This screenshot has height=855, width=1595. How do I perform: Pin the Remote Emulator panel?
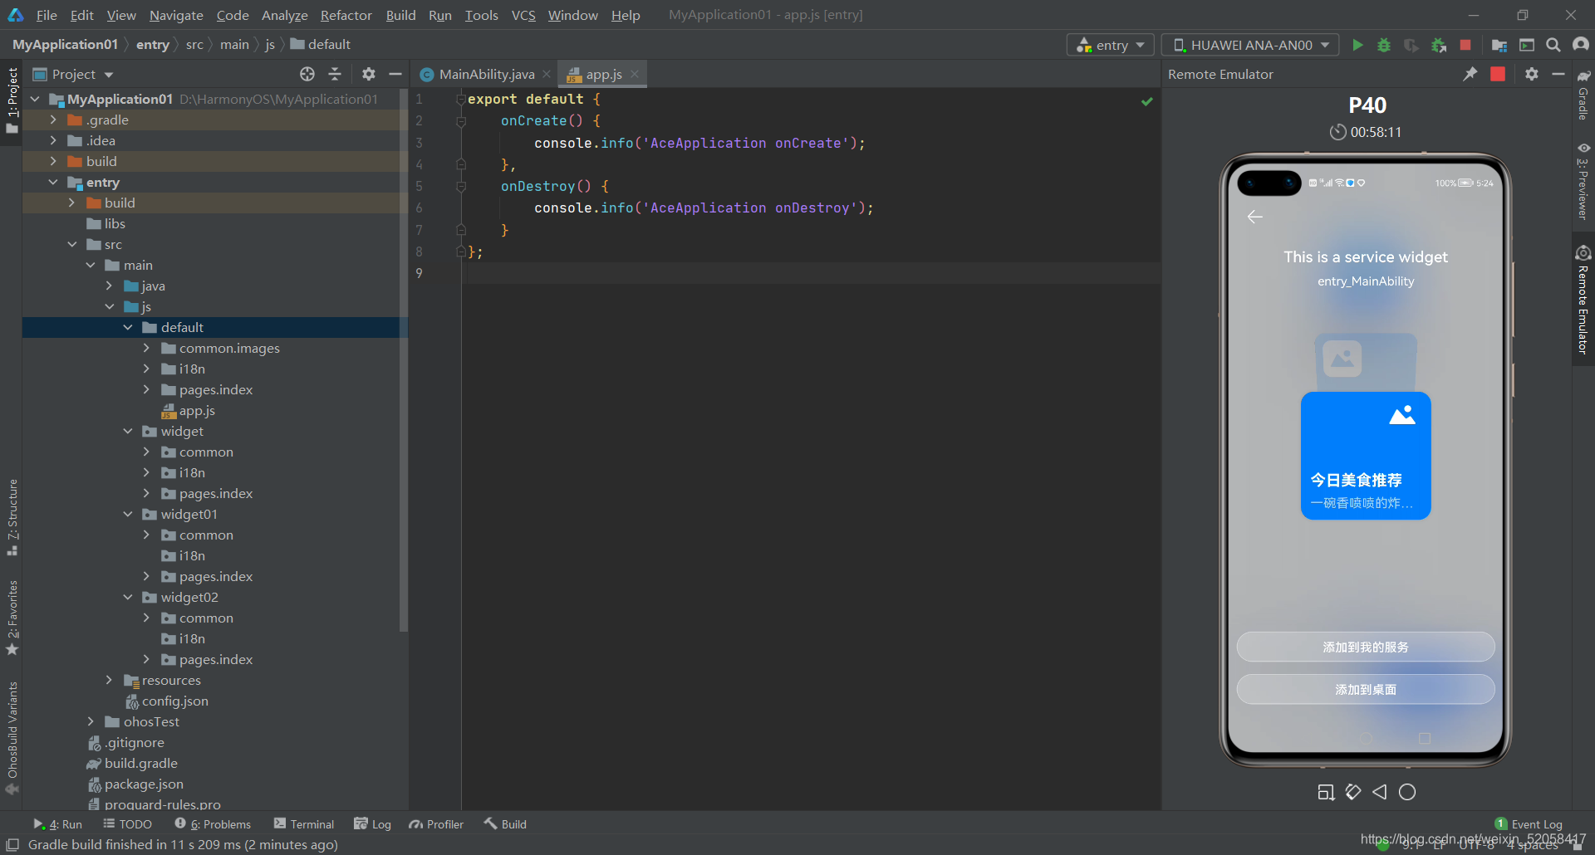click(x=1470, y=74)
